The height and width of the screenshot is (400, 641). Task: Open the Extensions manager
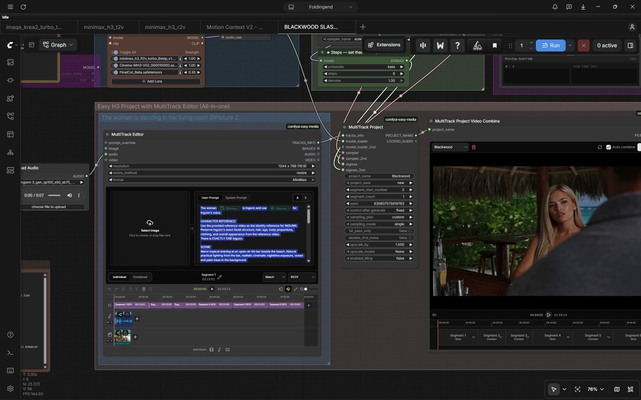[384, 45]
